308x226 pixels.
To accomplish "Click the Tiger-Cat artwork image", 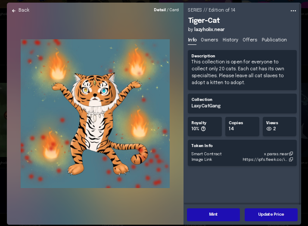I will tap(95, 113).
